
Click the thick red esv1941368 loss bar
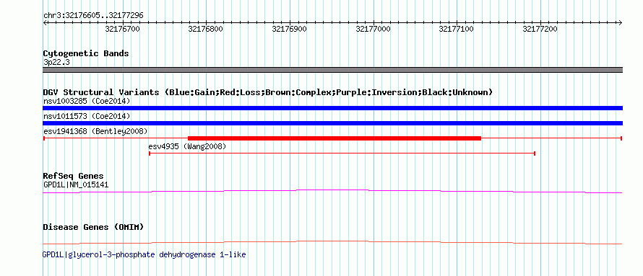pos(335,138)
